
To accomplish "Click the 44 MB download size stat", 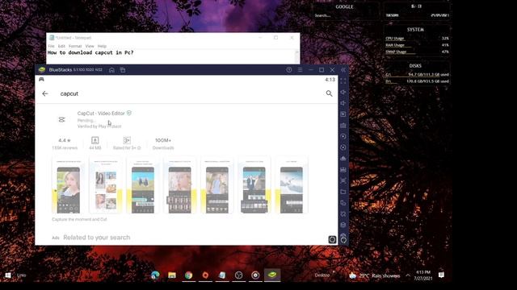I will click(x=95, y=143).
